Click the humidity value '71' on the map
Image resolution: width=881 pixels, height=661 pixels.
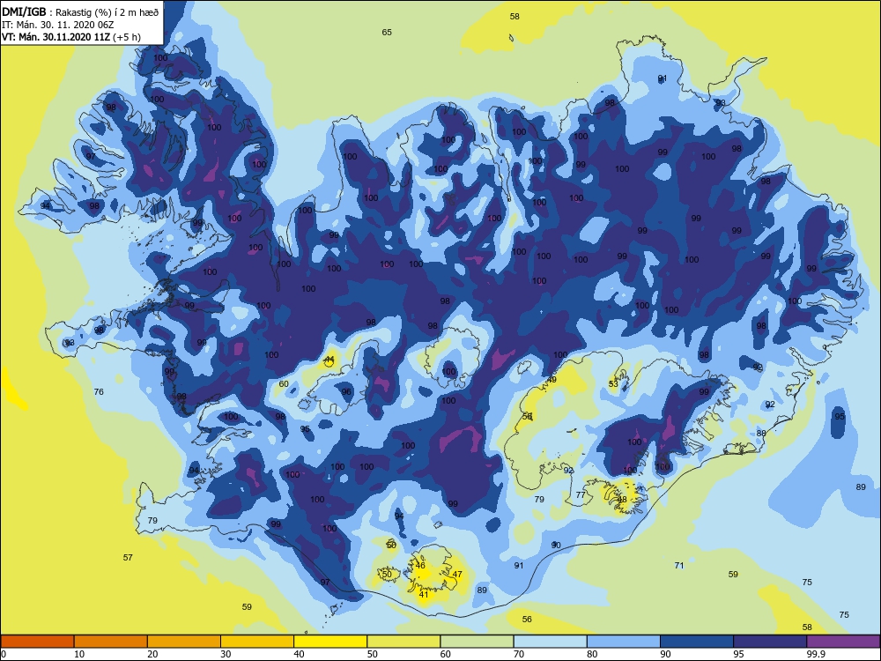679,566
